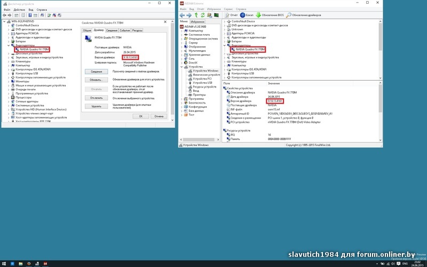
Task: Open action center notifications icon in tray
Action: tap(398, 264)
